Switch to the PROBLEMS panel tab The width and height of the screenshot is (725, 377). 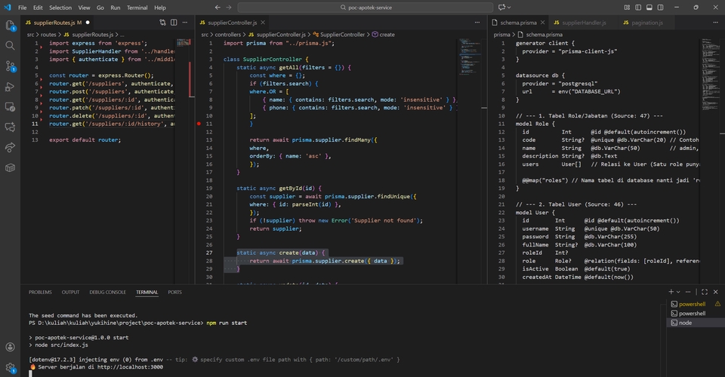(40, 292)
